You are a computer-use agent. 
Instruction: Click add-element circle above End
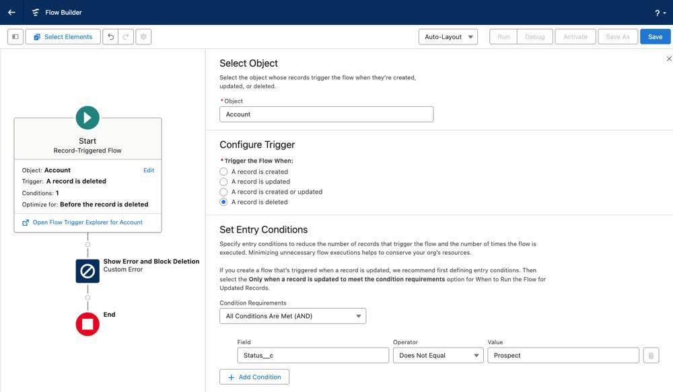(87, 298)
